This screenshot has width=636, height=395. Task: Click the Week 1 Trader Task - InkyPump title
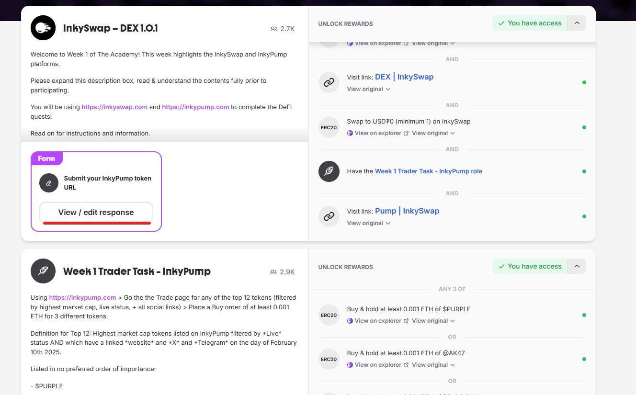137,271
